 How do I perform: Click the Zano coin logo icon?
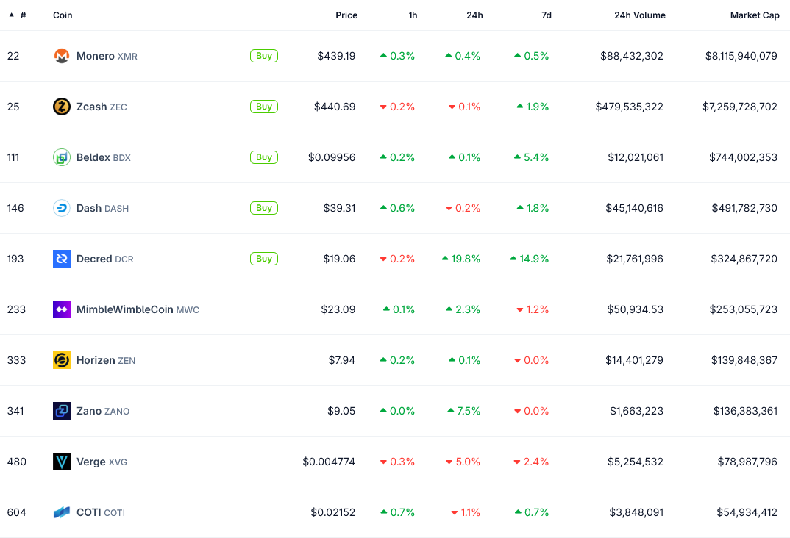(62, 411)
